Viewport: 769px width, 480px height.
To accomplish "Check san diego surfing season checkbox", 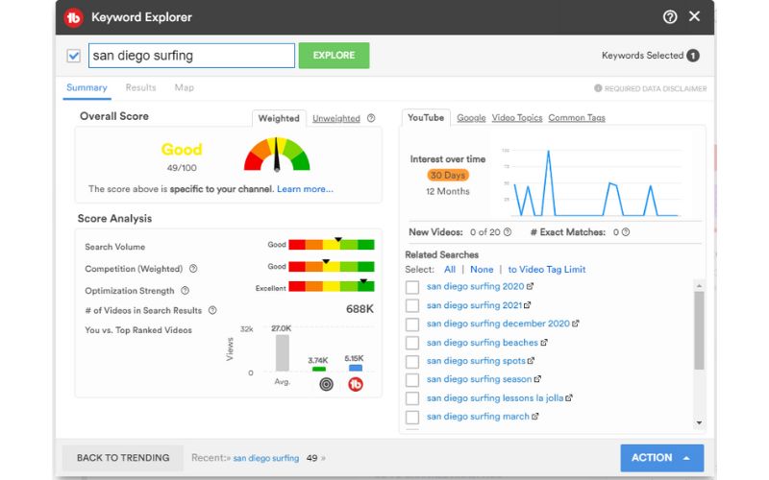I will coord(412,379).
